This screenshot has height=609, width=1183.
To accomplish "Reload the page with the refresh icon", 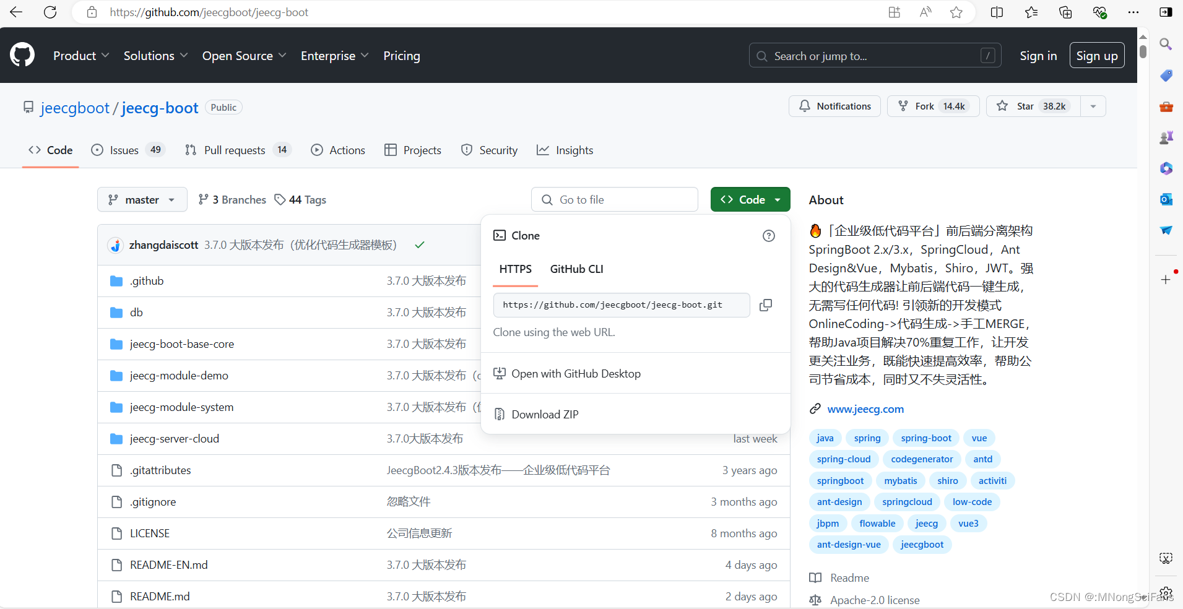I will [x=50, y=12].
